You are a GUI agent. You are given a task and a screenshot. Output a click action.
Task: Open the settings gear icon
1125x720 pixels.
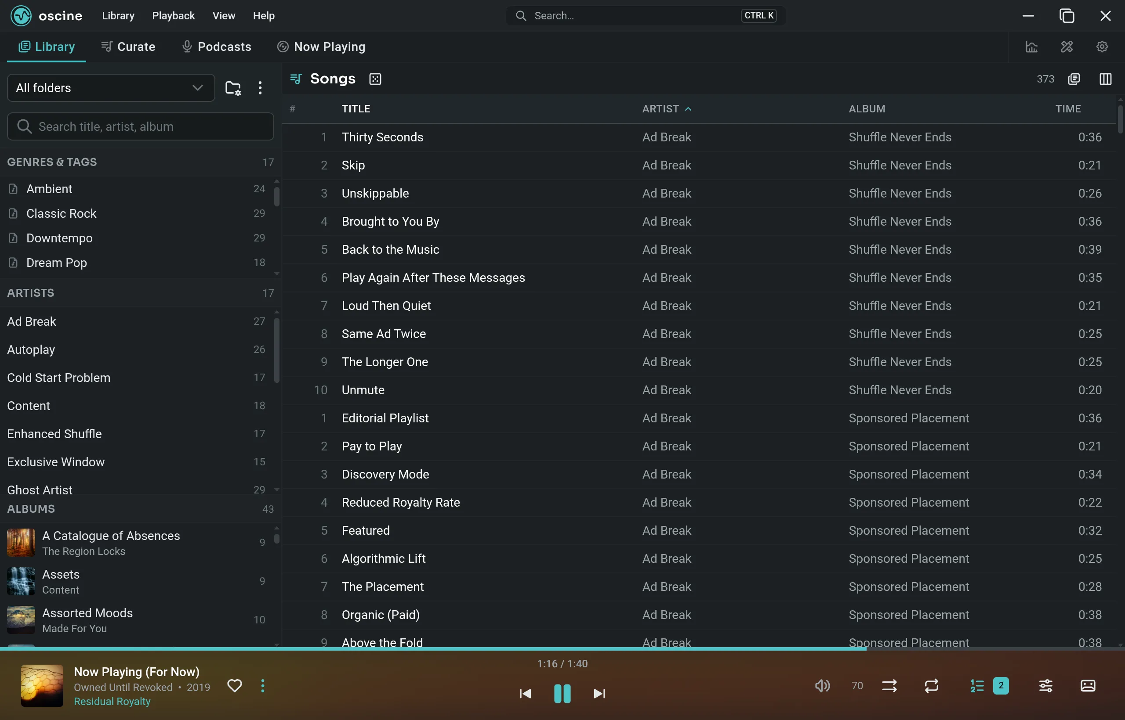1102,47
